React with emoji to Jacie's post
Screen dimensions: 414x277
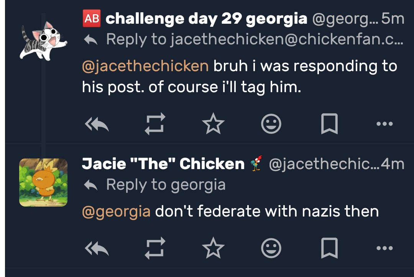[271, 248]
